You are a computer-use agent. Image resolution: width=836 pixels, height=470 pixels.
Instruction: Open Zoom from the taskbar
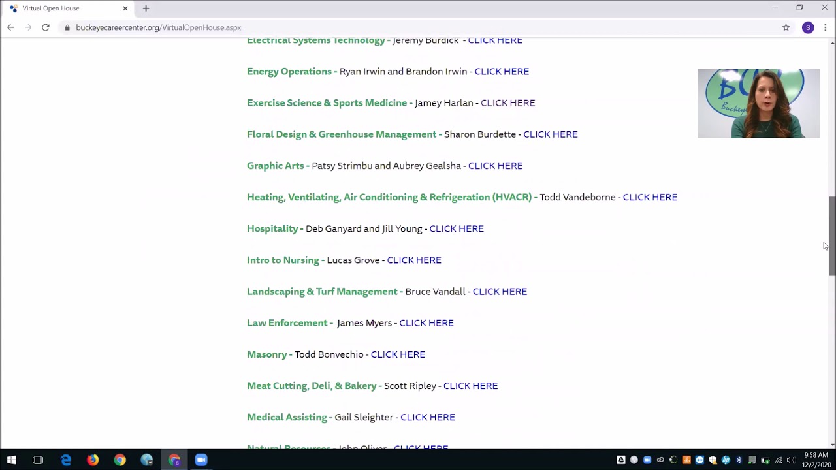click(201, 460)
